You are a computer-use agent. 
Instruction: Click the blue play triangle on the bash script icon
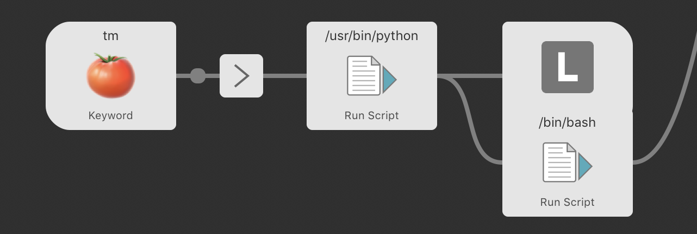[x=585, y=166]
